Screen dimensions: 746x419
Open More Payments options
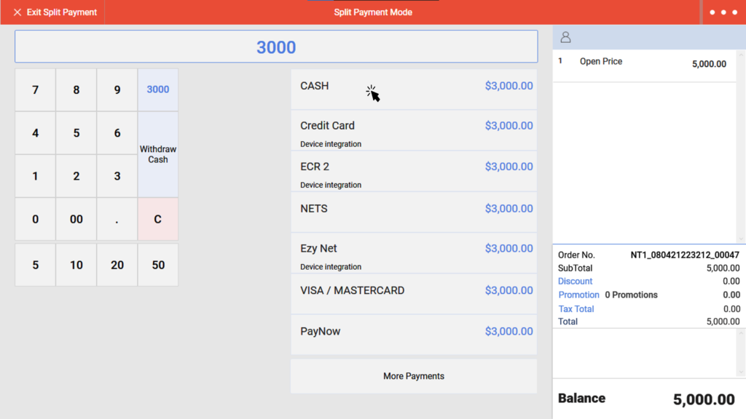coord(414,376)
